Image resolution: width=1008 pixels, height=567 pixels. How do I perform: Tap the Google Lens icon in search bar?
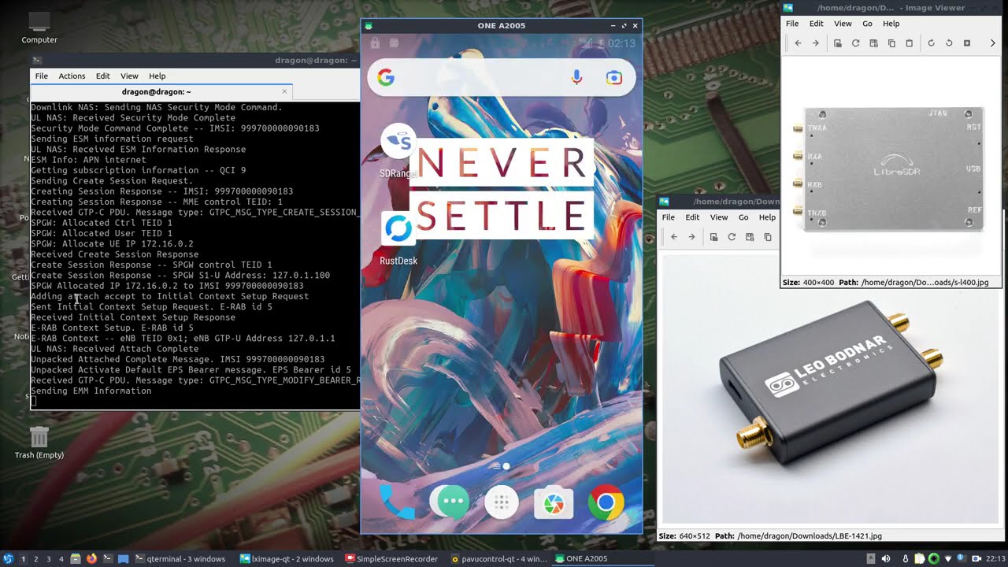click(614, 77)
